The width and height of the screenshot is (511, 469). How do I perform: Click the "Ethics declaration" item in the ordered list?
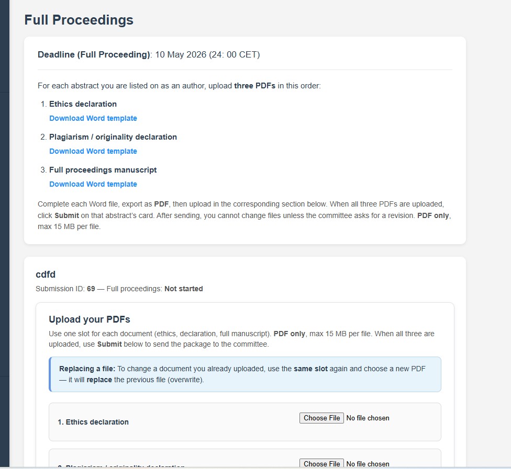pyautogui.click(x=83, y=104)
